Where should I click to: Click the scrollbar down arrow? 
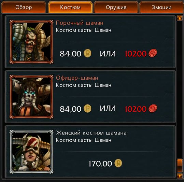point(180,176)
